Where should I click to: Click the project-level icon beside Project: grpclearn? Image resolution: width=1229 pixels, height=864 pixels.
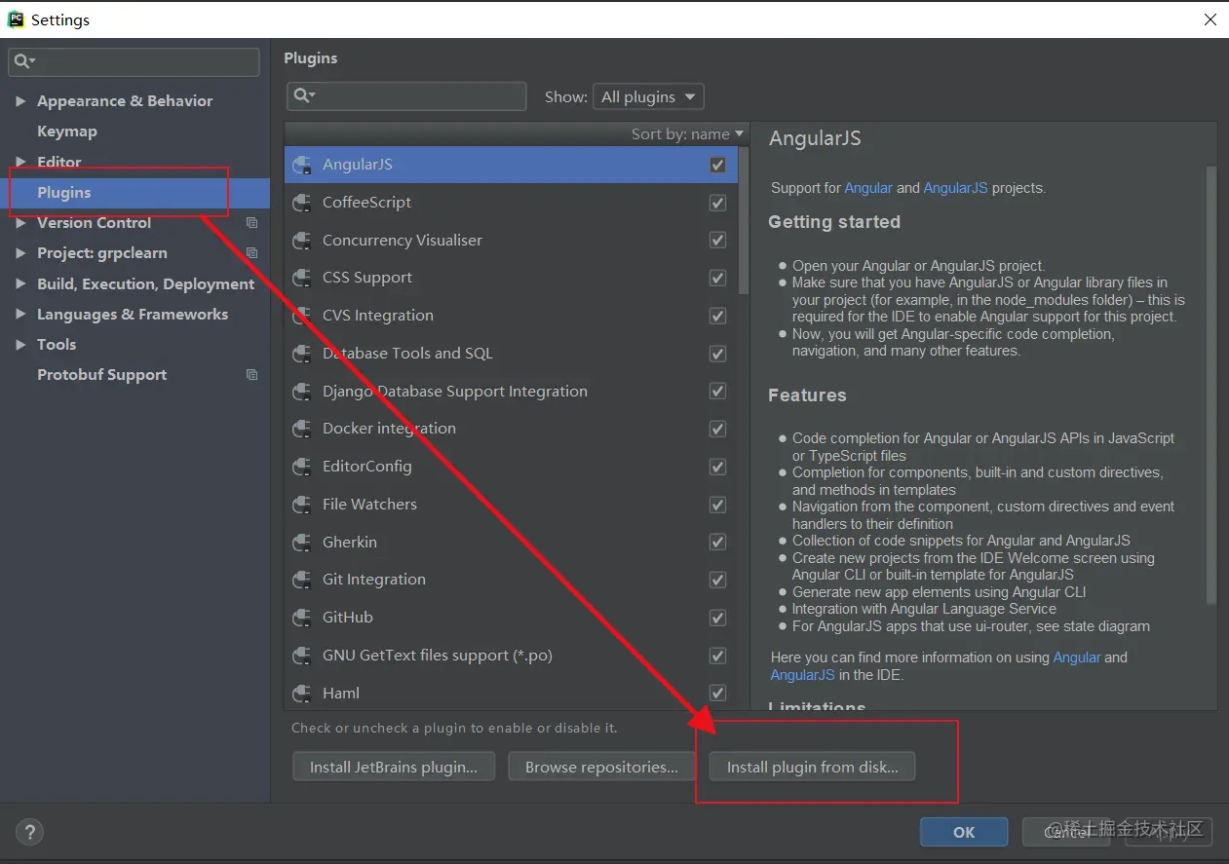(251, 253)
